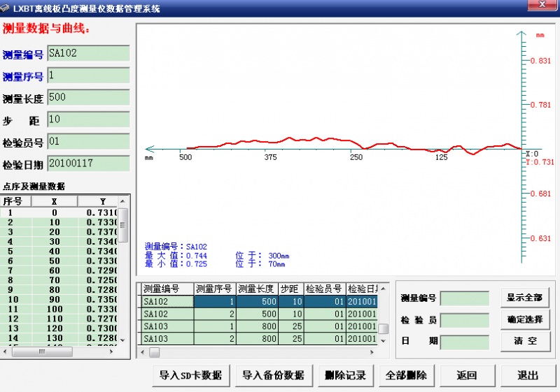Click the 退出 button
The image size is (560, 392).
(x=528, y=375)
